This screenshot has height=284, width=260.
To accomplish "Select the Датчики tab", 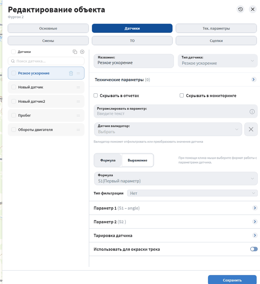I will click(x=132, y=29).
